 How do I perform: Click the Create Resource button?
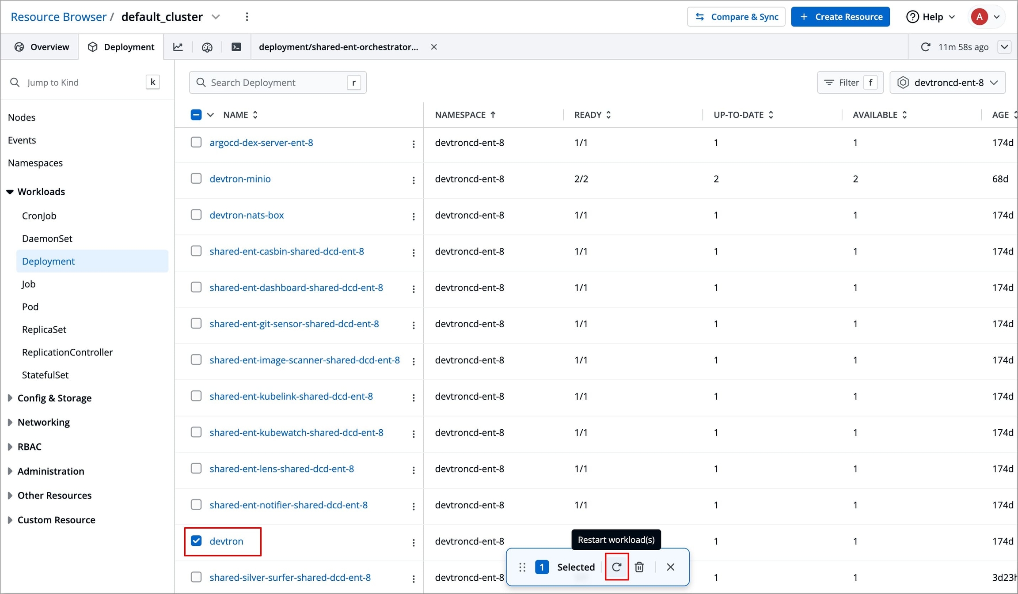[840, 17]
